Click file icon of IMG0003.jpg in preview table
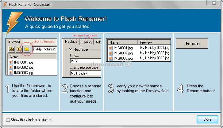 111,58
